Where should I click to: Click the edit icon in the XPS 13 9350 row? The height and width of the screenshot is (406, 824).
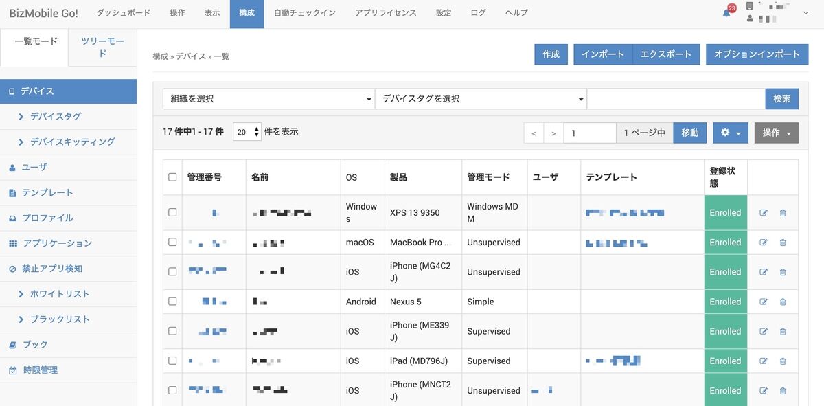[x=764, y=213]
